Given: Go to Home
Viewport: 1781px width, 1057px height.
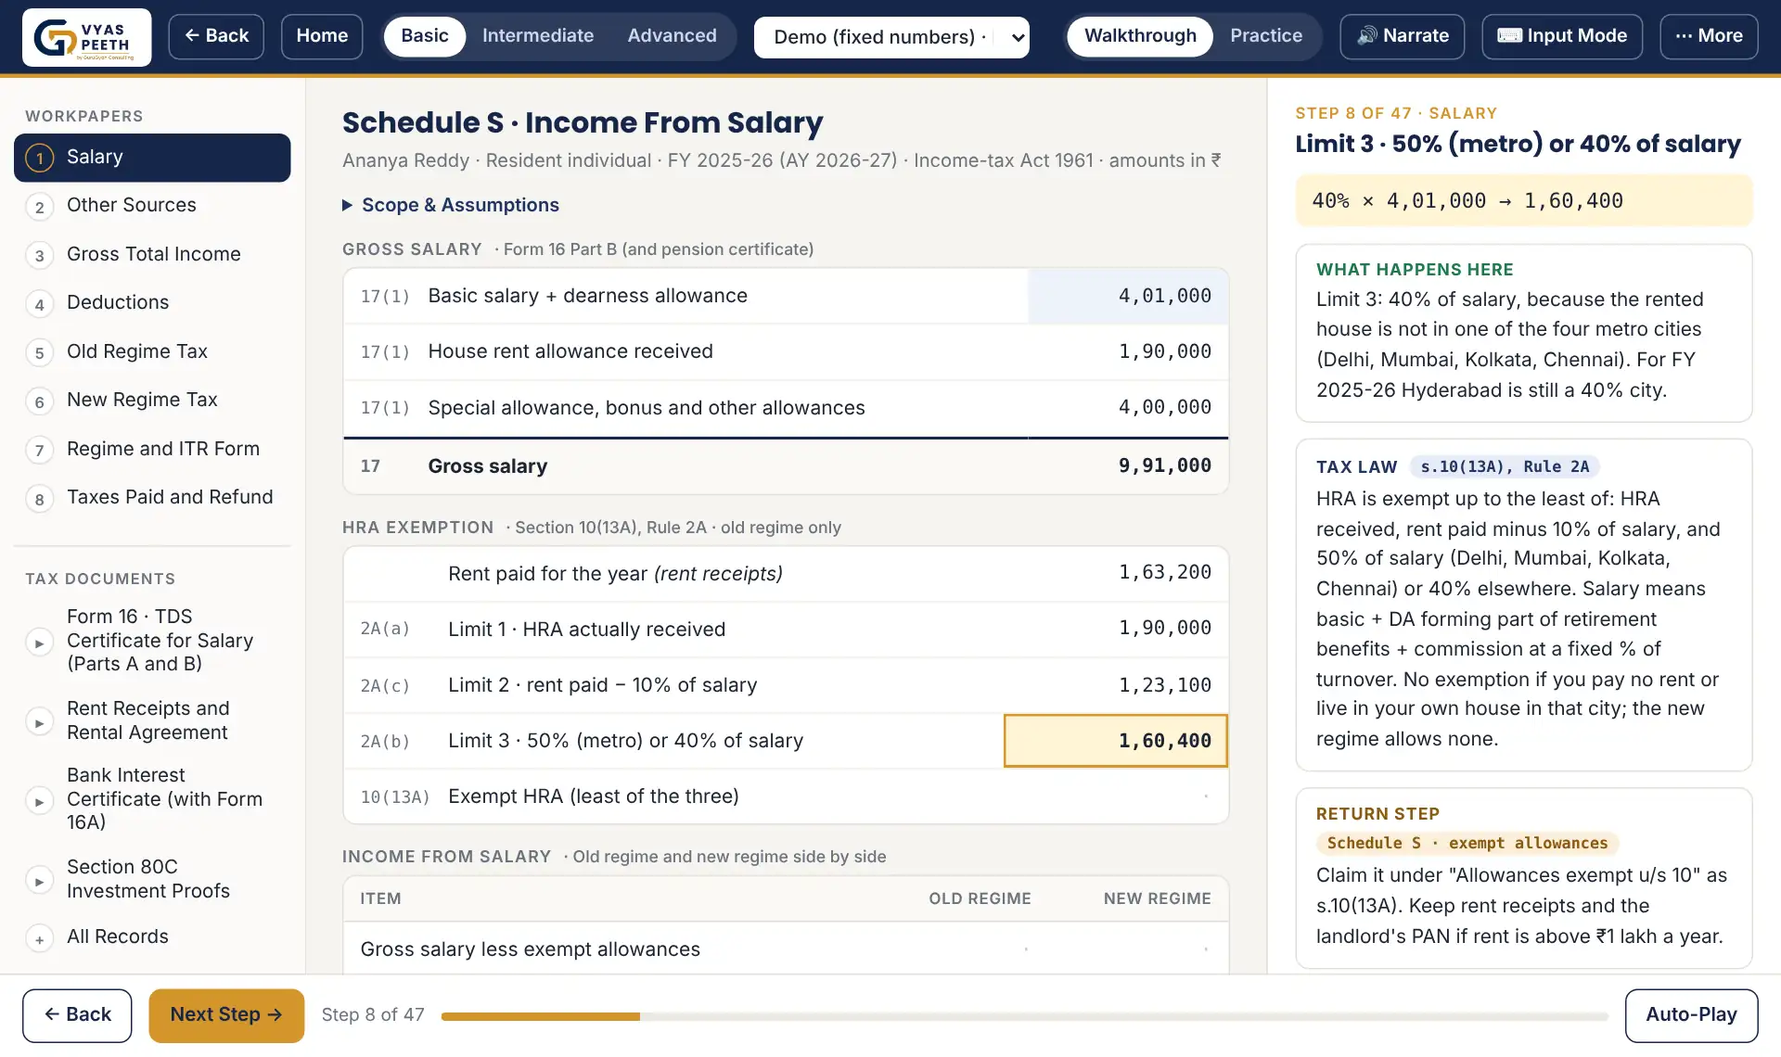Looking at the screenshot, I should (322, 36).
